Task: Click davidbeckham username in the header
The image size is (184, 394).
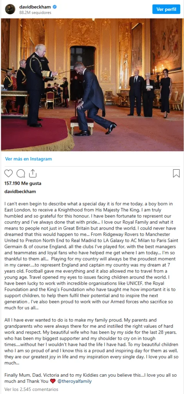Action: 35,7
